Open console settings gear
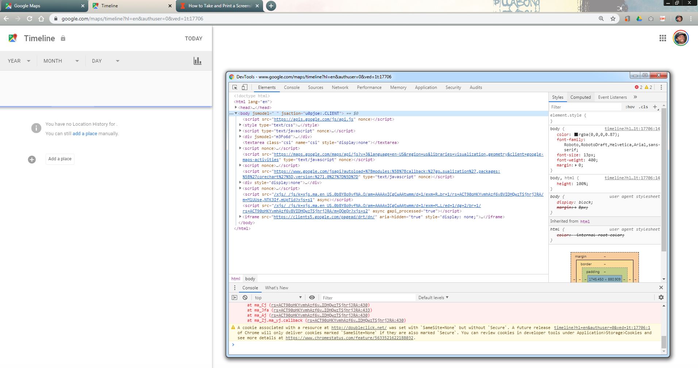Screen dimensions: 698x368 pyautogui.click(x=661, y=298)
